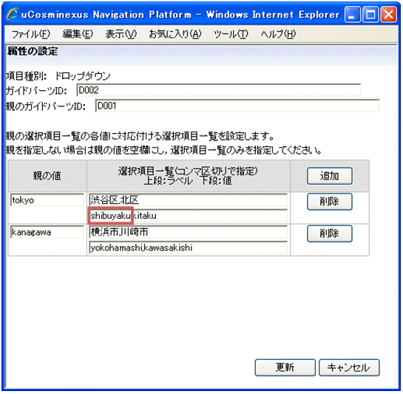Click the Internet Explorer title bar icon

[x=13, y=14]
